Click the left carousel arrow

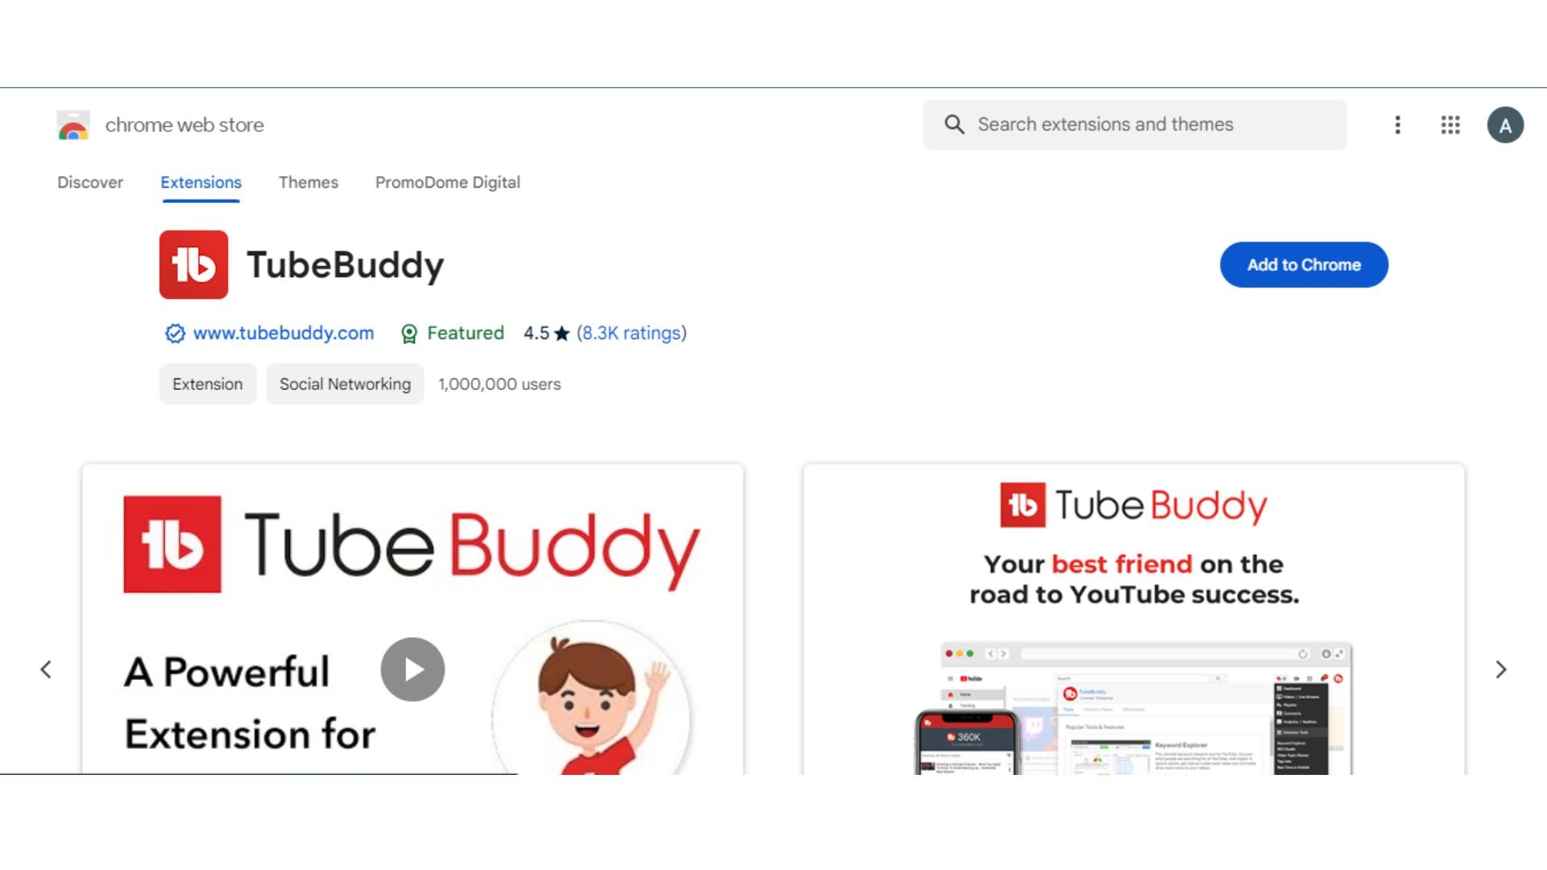pos(44,669)
